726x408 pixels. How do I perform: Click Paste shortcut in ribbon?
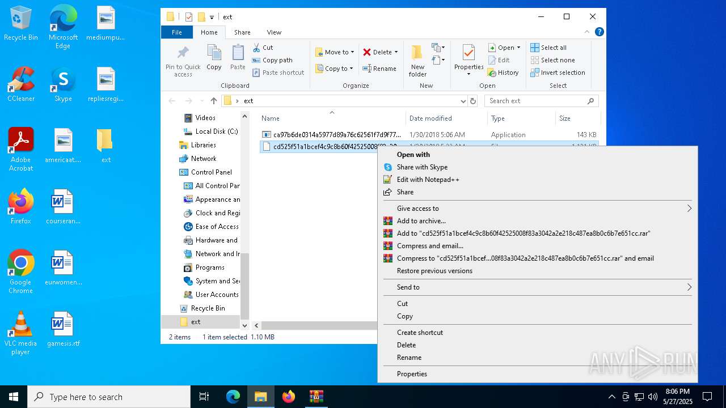(278, 73)
